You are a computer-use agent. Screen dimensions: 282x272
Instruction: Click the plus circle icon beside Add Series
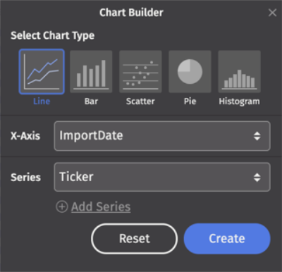click(62, 206)
